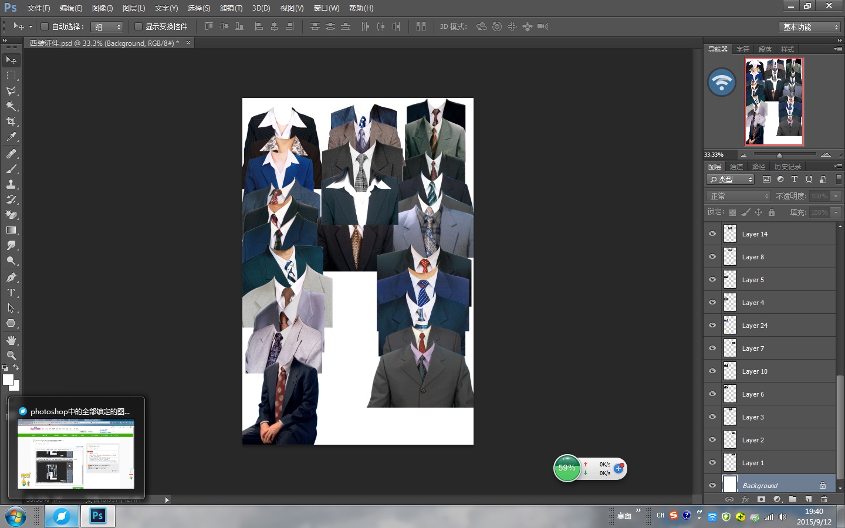The height and width of the screenshot is (528, 845).
Task: Open the 滤镜(T) menu
Action: [x=231, y=8]
